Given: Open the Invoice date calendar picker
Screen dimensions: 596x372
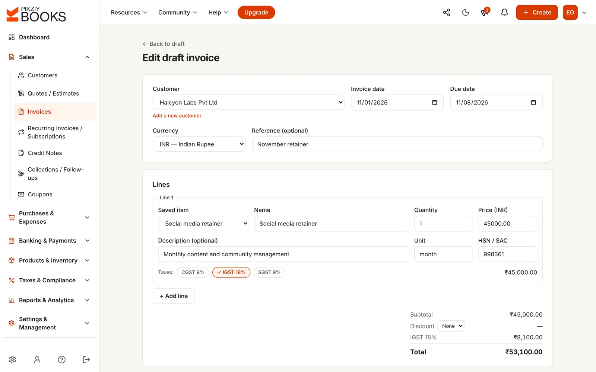Looking at the screenshot, I should (434, 102).
